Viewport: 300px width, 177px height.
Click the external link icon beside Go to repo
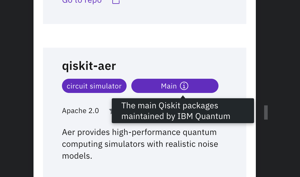click(116, 1)
